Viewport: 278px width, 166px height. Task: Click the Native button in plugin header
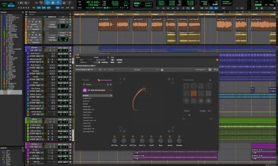(x=119, y=62)
